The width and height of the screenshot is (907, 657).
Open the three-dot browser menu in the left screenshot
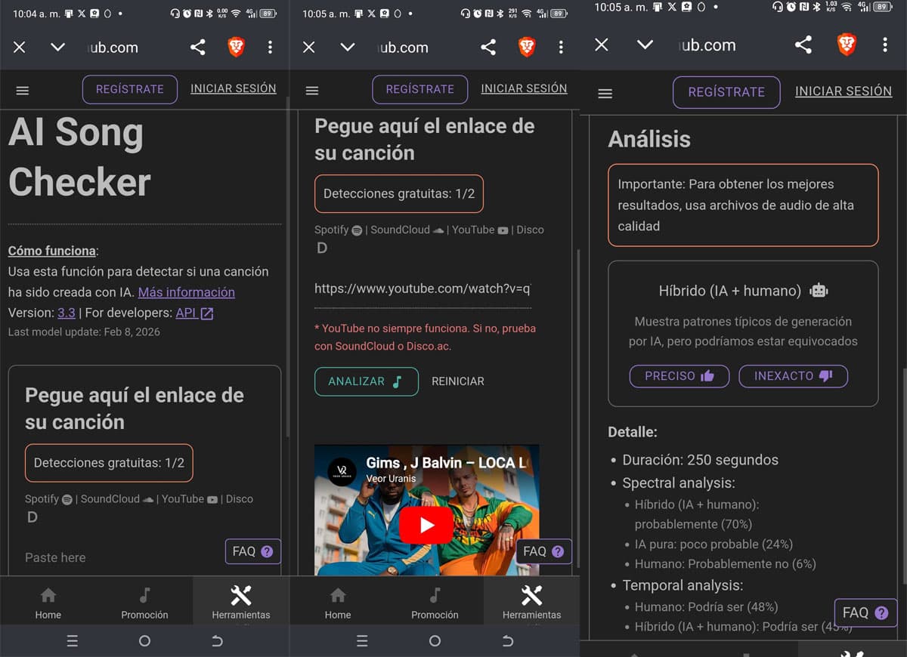tap(270, 48)
